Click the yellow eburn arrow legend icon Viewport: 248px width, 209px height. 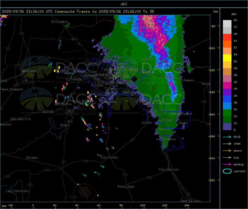coord(227,151)
